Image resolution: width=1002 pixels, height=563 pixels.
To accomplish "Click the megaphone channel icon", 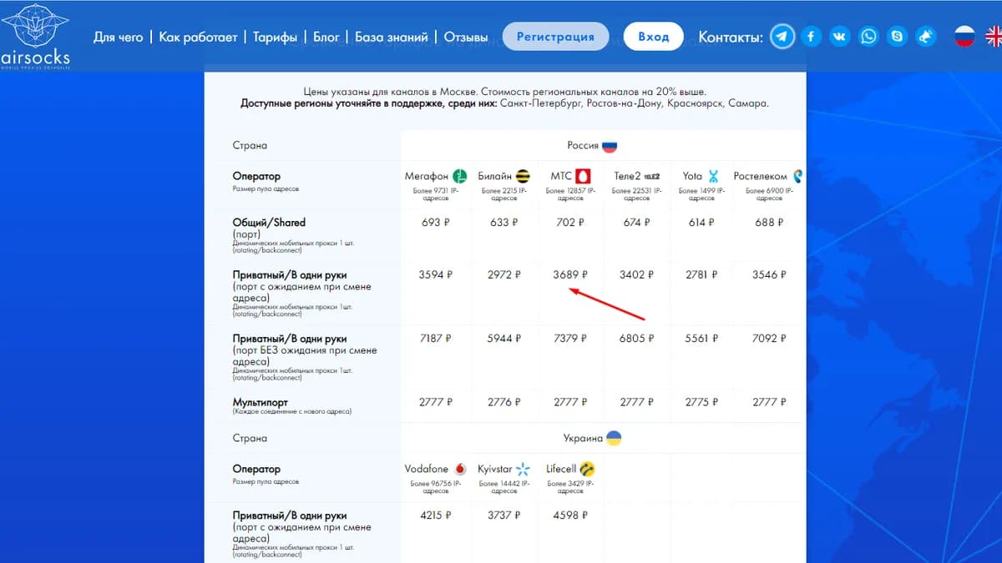I will [x=925, y=37].
